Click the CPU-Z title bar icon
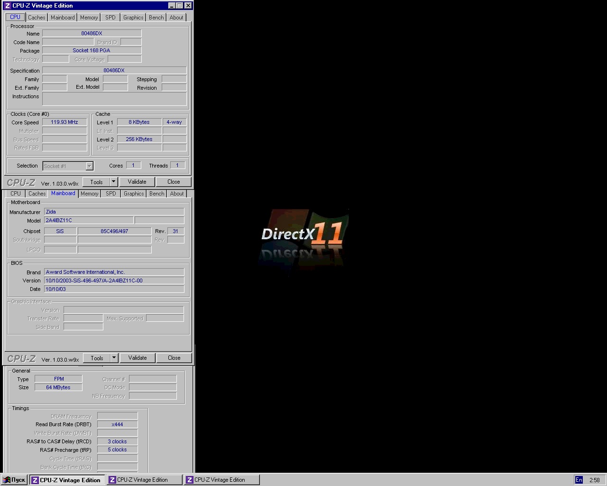607x486 pixels. pyautogui.click(x=7, y=6)
